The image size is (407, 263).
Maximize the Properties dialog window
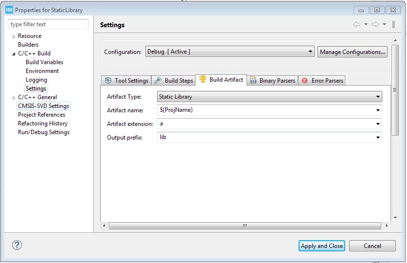click(377, 10)
